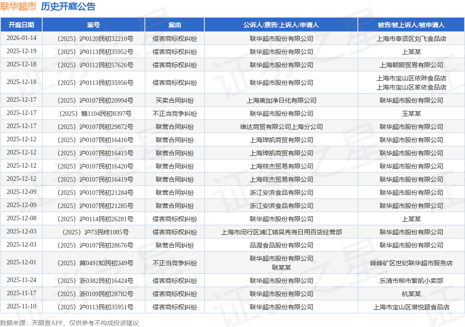This screenshot has width=465, height=327.
Task: Click plaintiff 维达商贸有限公司上海分公司
Action: click(282, 127)
